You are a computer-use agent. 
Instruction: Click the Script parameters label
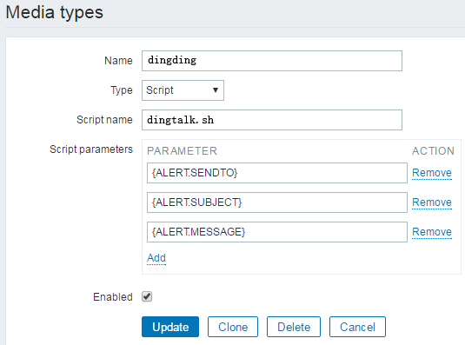[x=91, y=149]
